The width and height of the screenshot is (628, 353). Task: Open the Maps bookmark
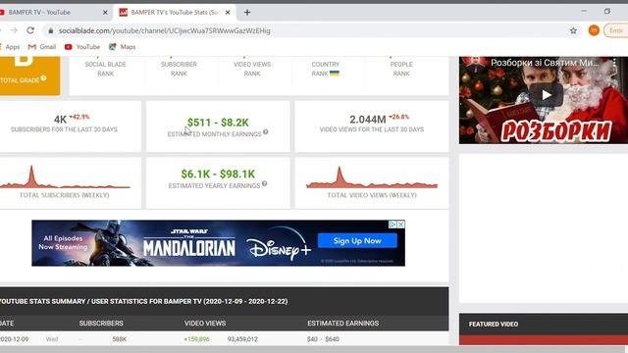coord(123,47)
